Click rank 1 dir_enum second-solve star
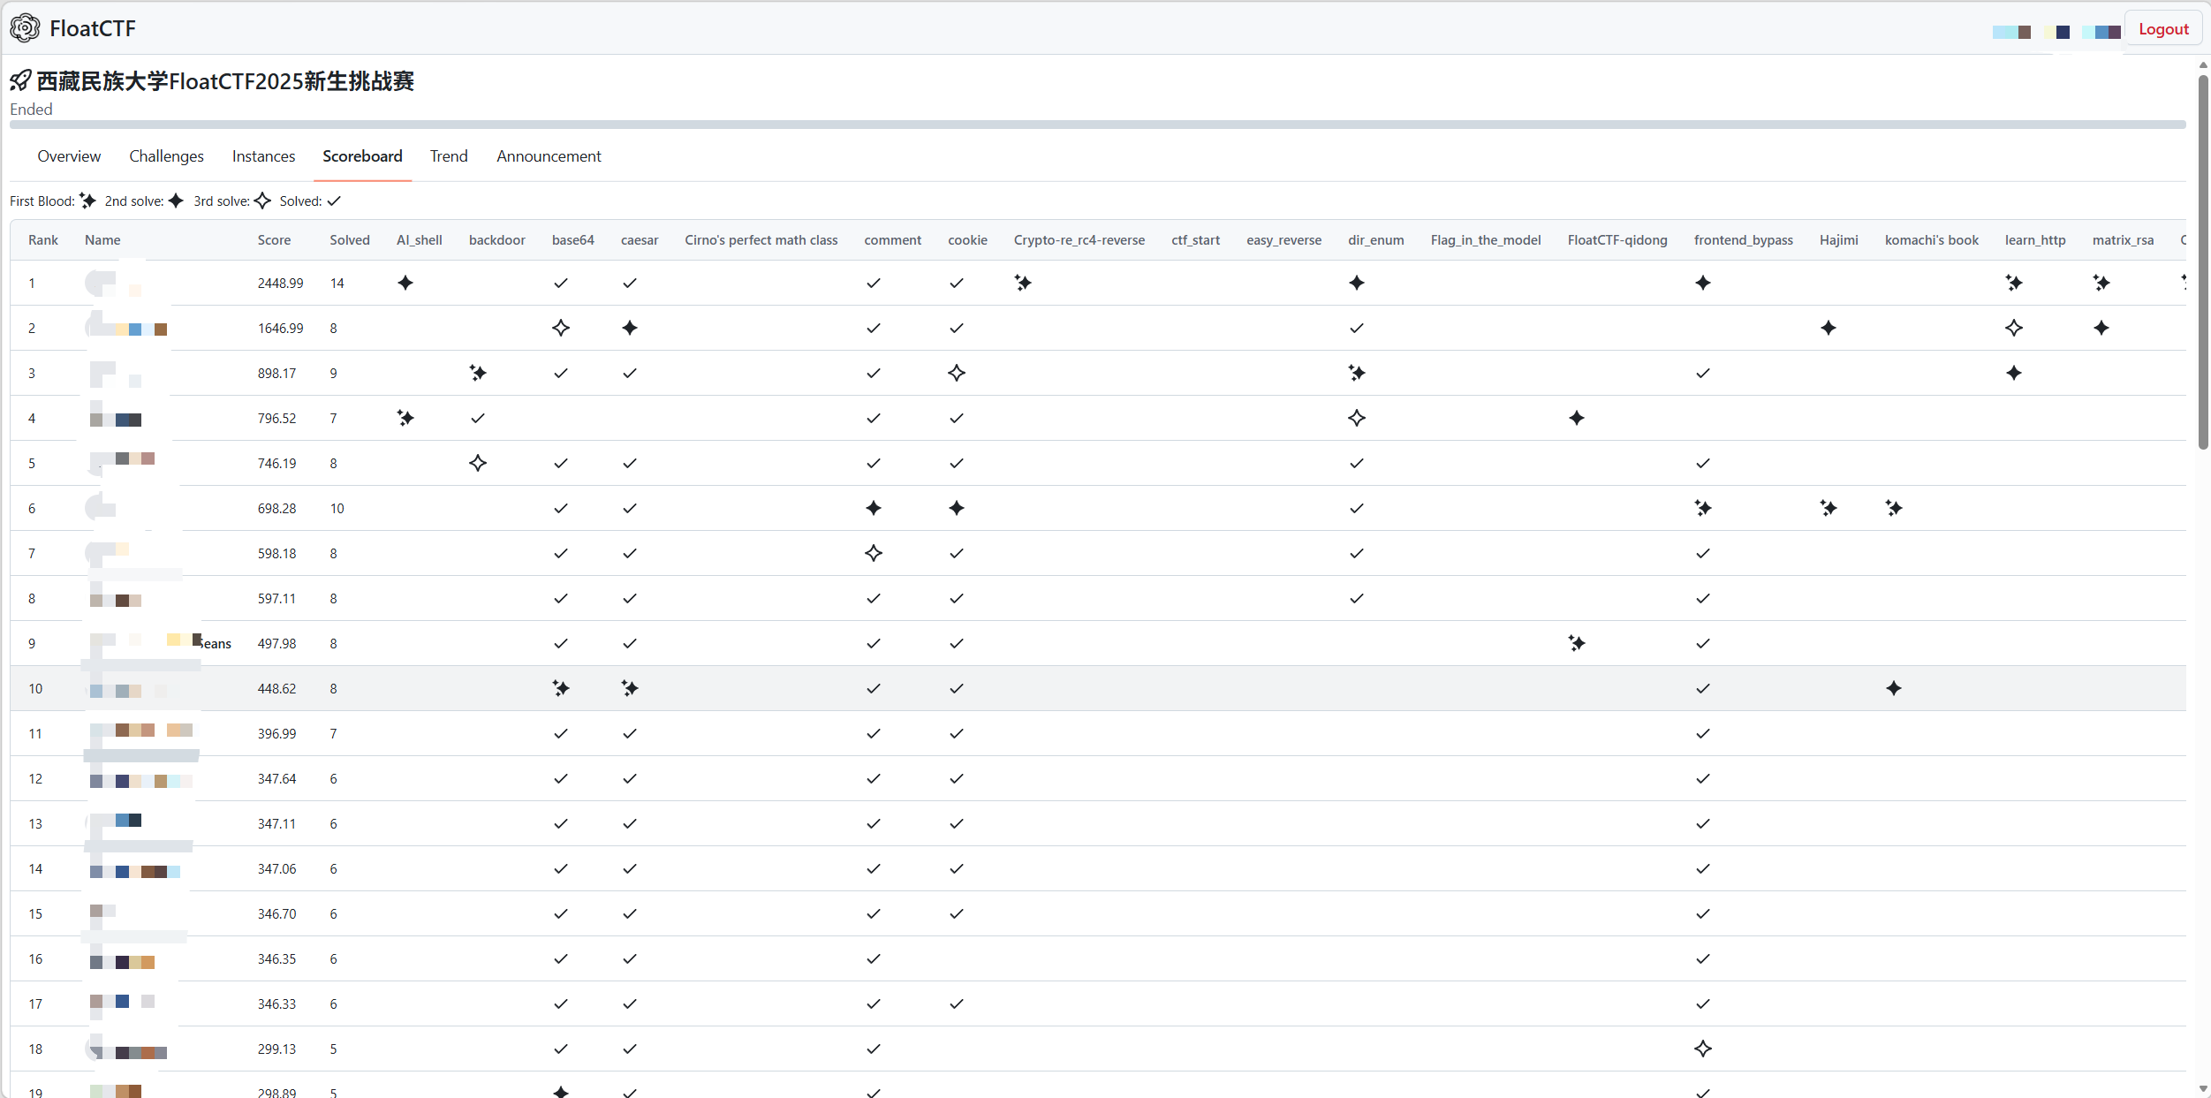This screenshot has height=1098, width=2211. click(x=1357, y=283)
